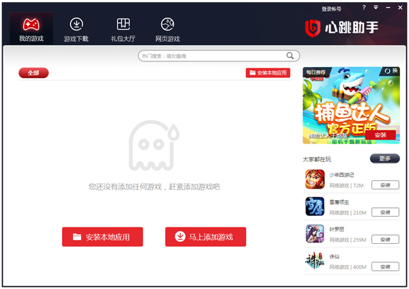Click the small 安装本地应用 button at top

[268, 72]
